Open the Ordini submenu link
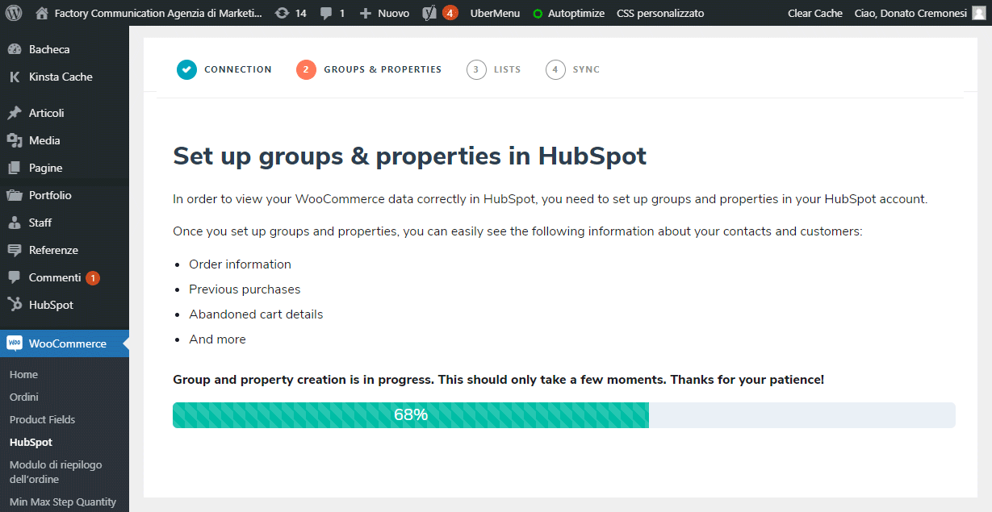This screenshot has height=512, width=992. (24, 397)
